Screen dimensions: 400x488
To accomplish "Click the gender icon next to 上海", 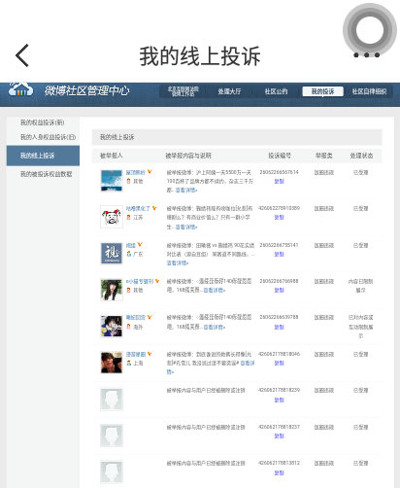I will (x=129, y=363).
